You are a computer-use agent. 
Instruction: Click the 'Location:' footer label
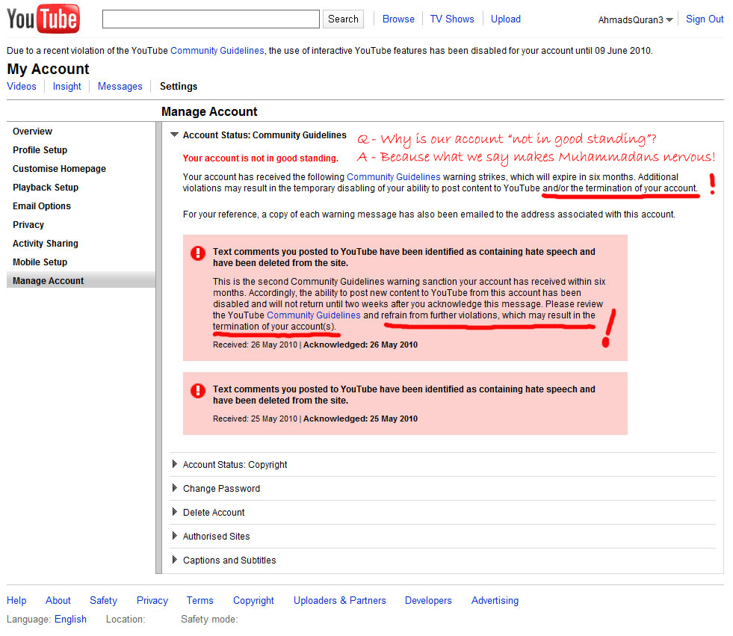(126, 619)
